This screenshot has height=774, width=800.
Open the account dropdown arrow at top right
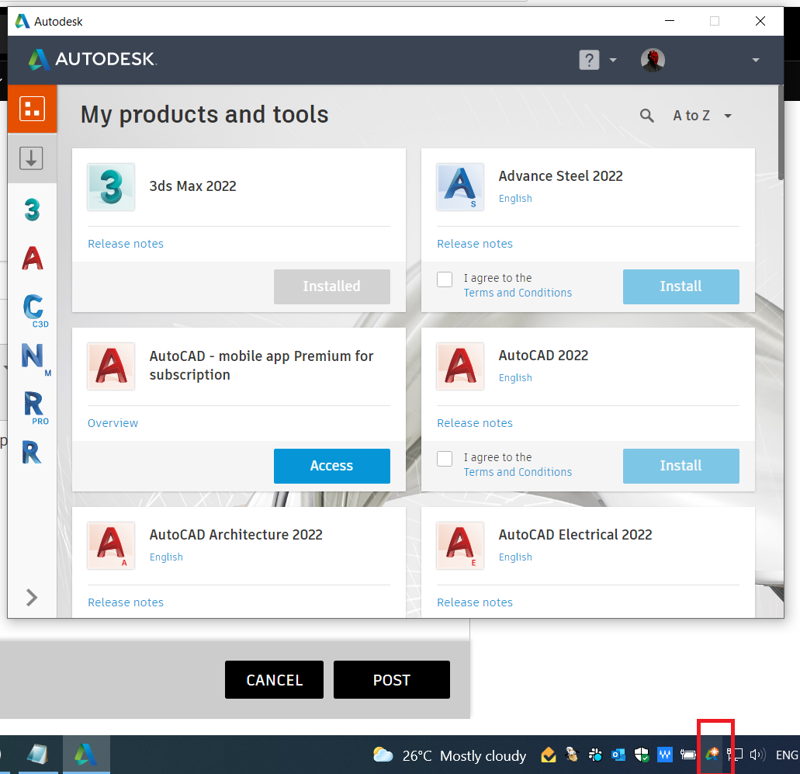click(x=755, y=60)
